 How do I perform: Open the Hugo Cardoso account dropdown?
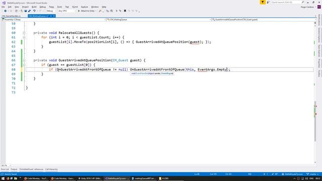(x=308, y=7)
